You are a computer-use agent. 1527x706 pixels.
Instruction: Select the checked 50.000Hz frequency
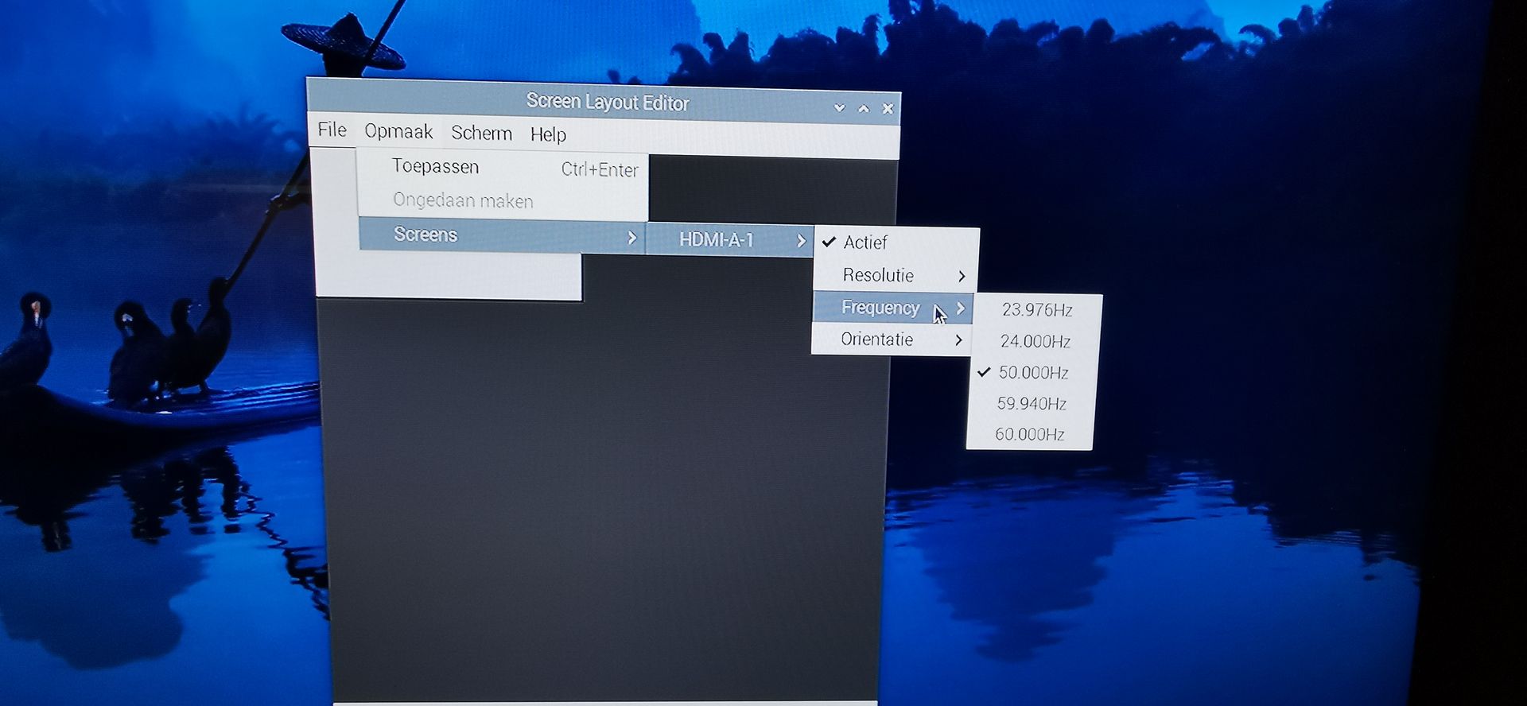(1033, 373)
